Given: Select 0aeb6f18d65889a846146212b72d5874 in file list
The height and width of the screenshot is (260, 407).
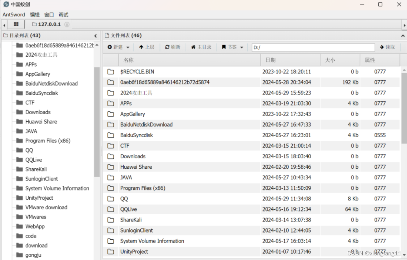Looking at the screenshot, I should click(165, 82).
